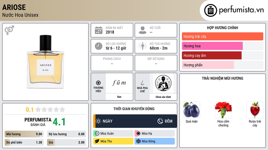
Task: Click the moon icon beside ĐÊM
Action: 160,121
